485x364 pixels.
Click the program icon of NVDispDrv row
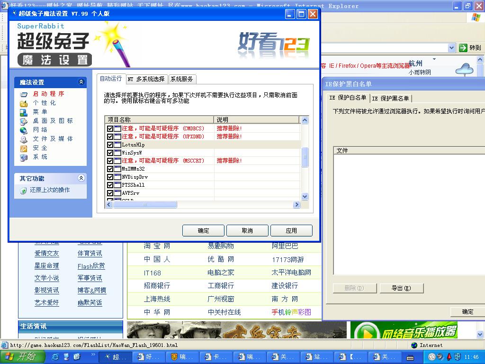pyautogui.click(x=117, y=177)
